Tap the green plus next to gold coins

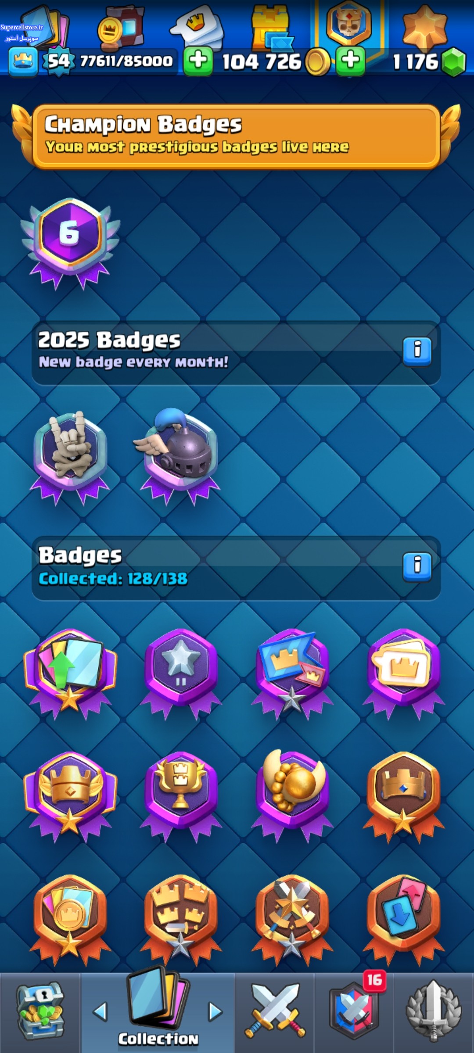(x=350, y=61)
